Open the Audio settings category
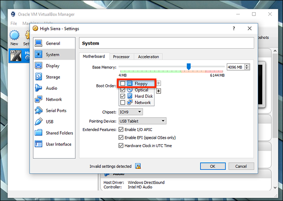Image resolution: width=283 pixels, height=201 pixels. [x=54, y=88]
